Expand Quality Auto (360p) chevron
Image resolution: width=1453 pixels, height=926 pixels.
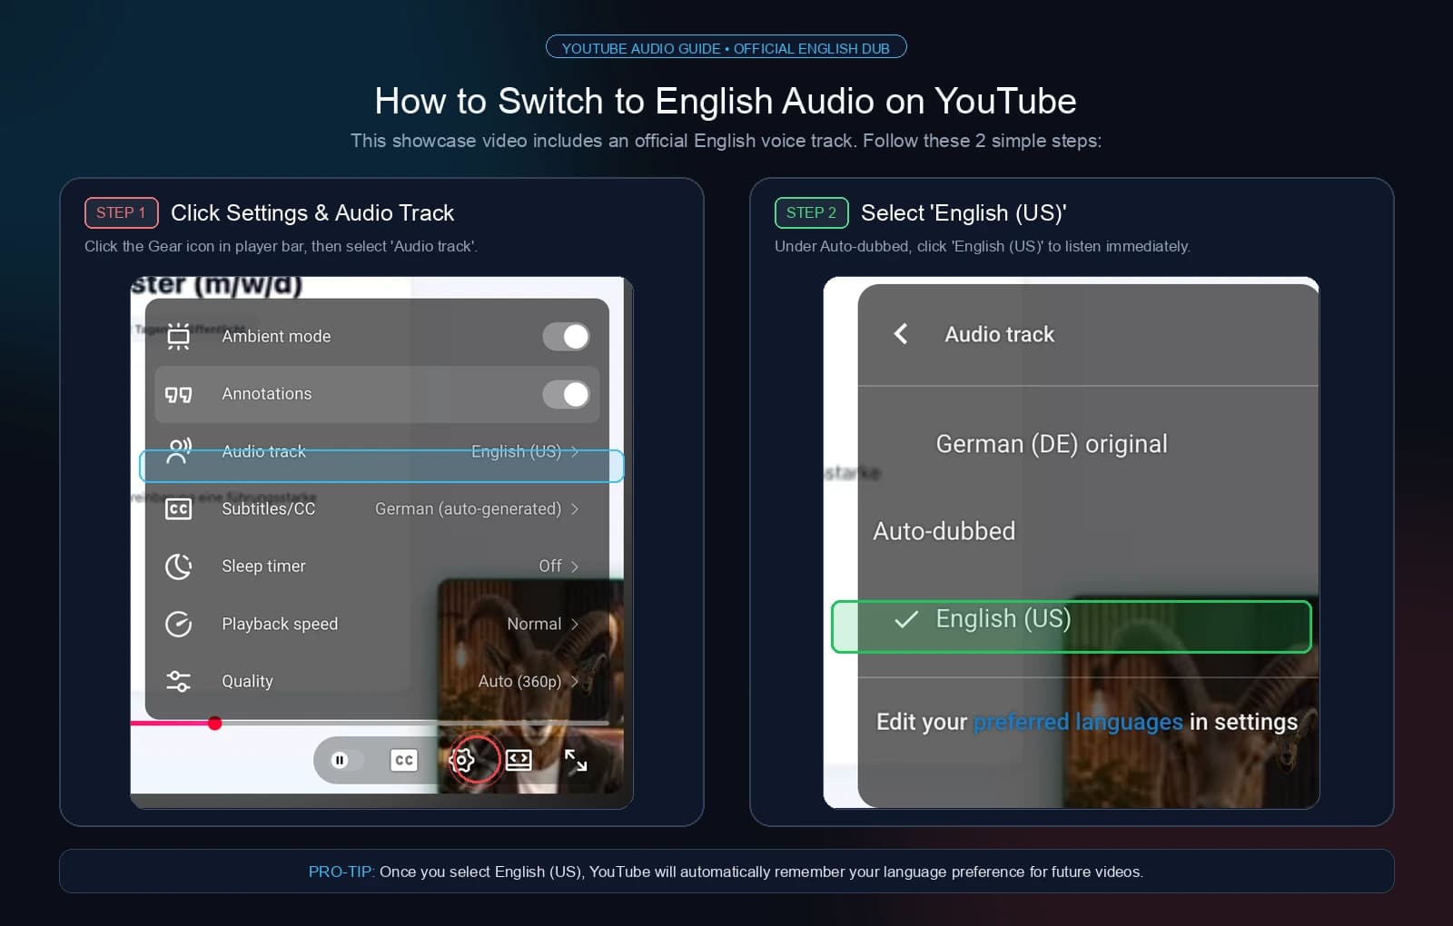click(x=575, y=682)
